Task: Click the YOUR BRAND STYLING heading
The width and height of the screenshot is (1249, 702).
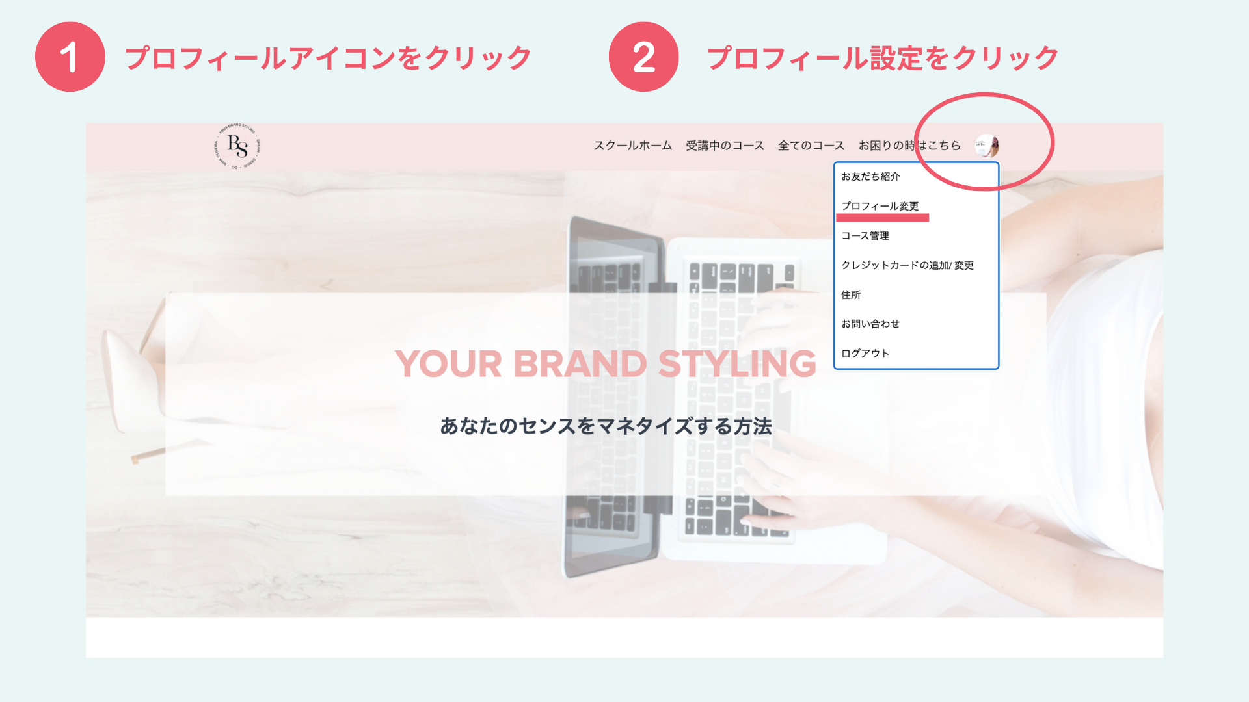Action: [606, 363]
